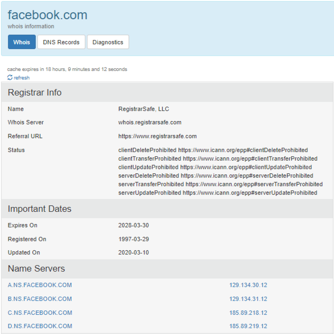Select the active Whois tab
Image resolution: width=334 pixels, height=334 pixels.
[21, 42]
